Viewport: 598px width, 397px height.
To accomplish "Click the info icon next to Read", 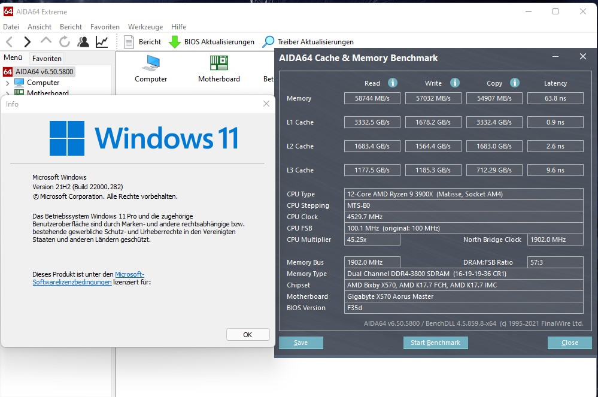I will [393, 83].
